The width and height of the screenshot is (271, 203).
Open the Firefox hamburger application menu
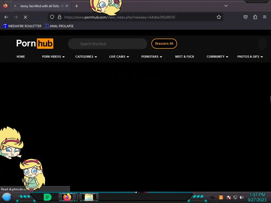(x=265, y=17)
